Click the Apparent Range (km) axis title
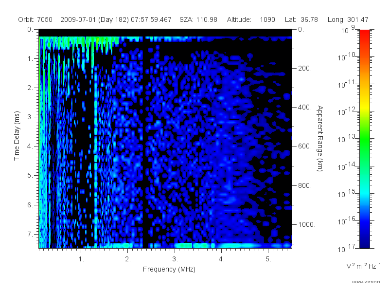Viewport: 389px width, 292px height. pos(320,138)
